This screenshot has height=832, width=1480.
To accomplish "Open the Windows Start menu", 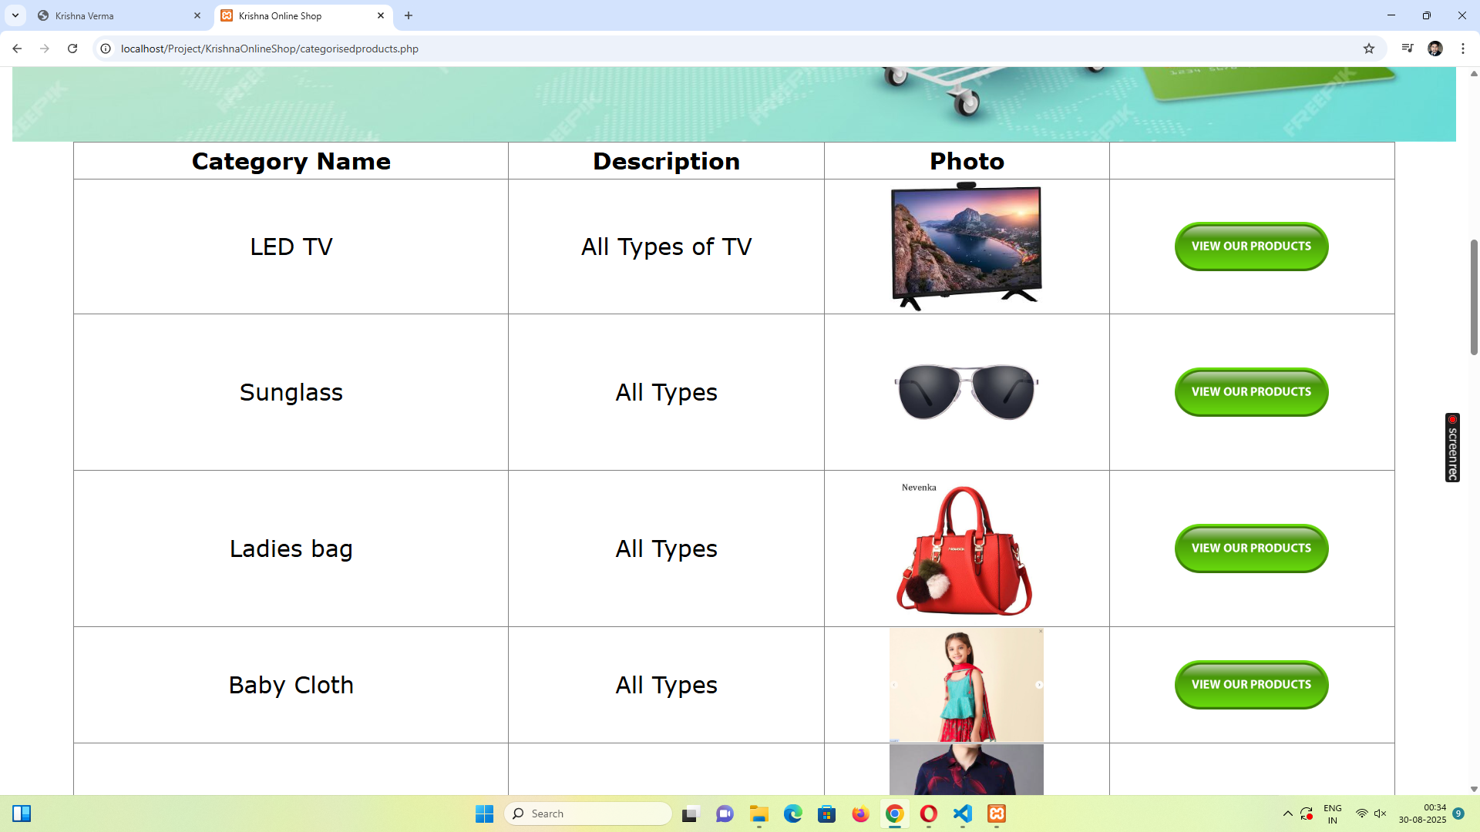I will click(x=484, y=814).
